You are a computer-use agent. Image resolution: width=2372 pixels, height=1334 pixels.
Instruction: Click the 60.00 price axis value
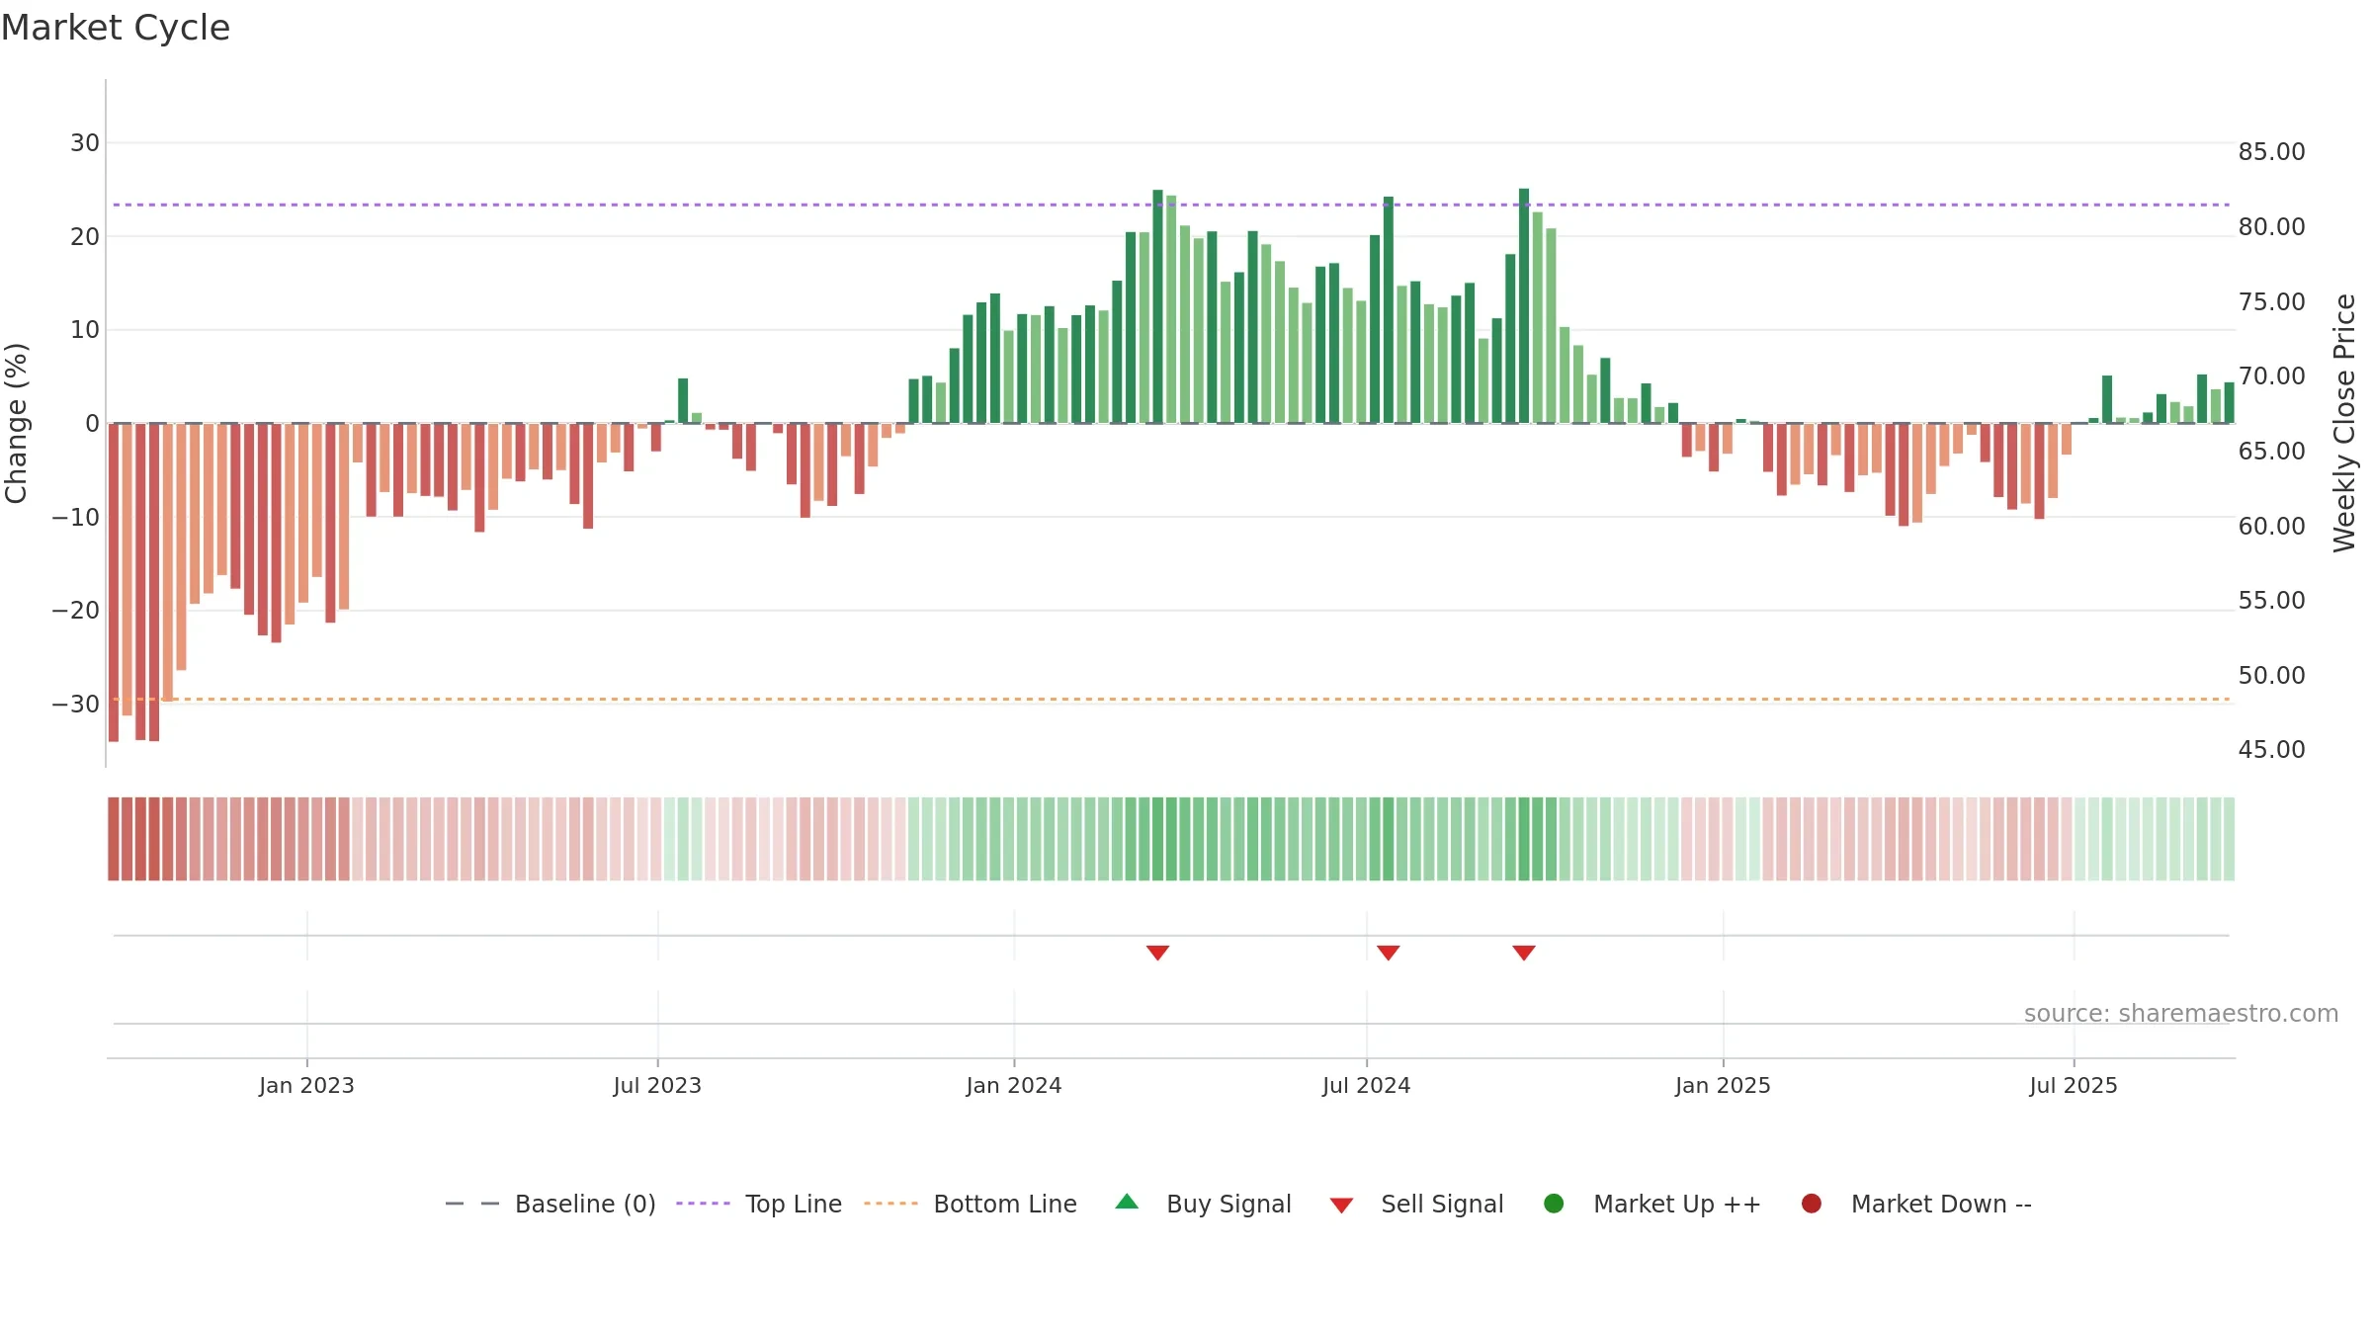(x=2271, y=527)
